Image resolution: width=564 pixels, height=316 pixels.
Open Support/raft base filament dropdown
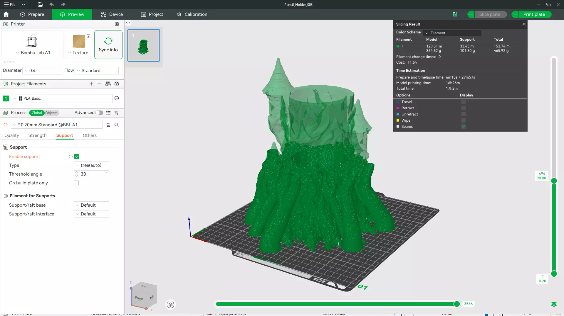click(x=91, y=205)
